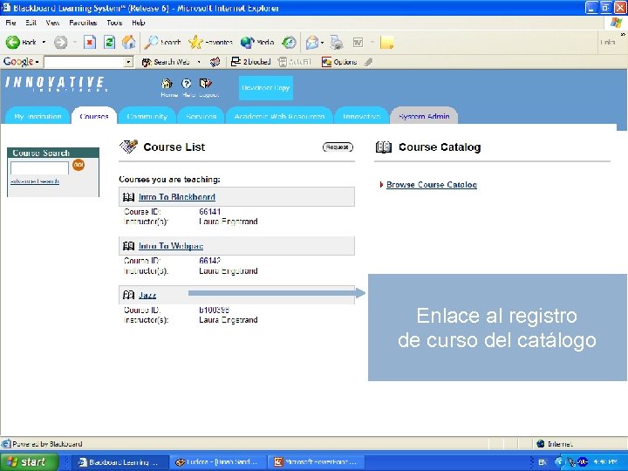Open the Innovative tab
Viewport: 628px width, 471px height.
(x=361, y=116)
